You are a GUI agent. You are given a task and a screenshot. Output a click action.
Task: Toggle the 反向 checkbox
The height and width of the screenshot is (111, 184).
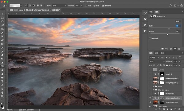(x=86, y=6)
